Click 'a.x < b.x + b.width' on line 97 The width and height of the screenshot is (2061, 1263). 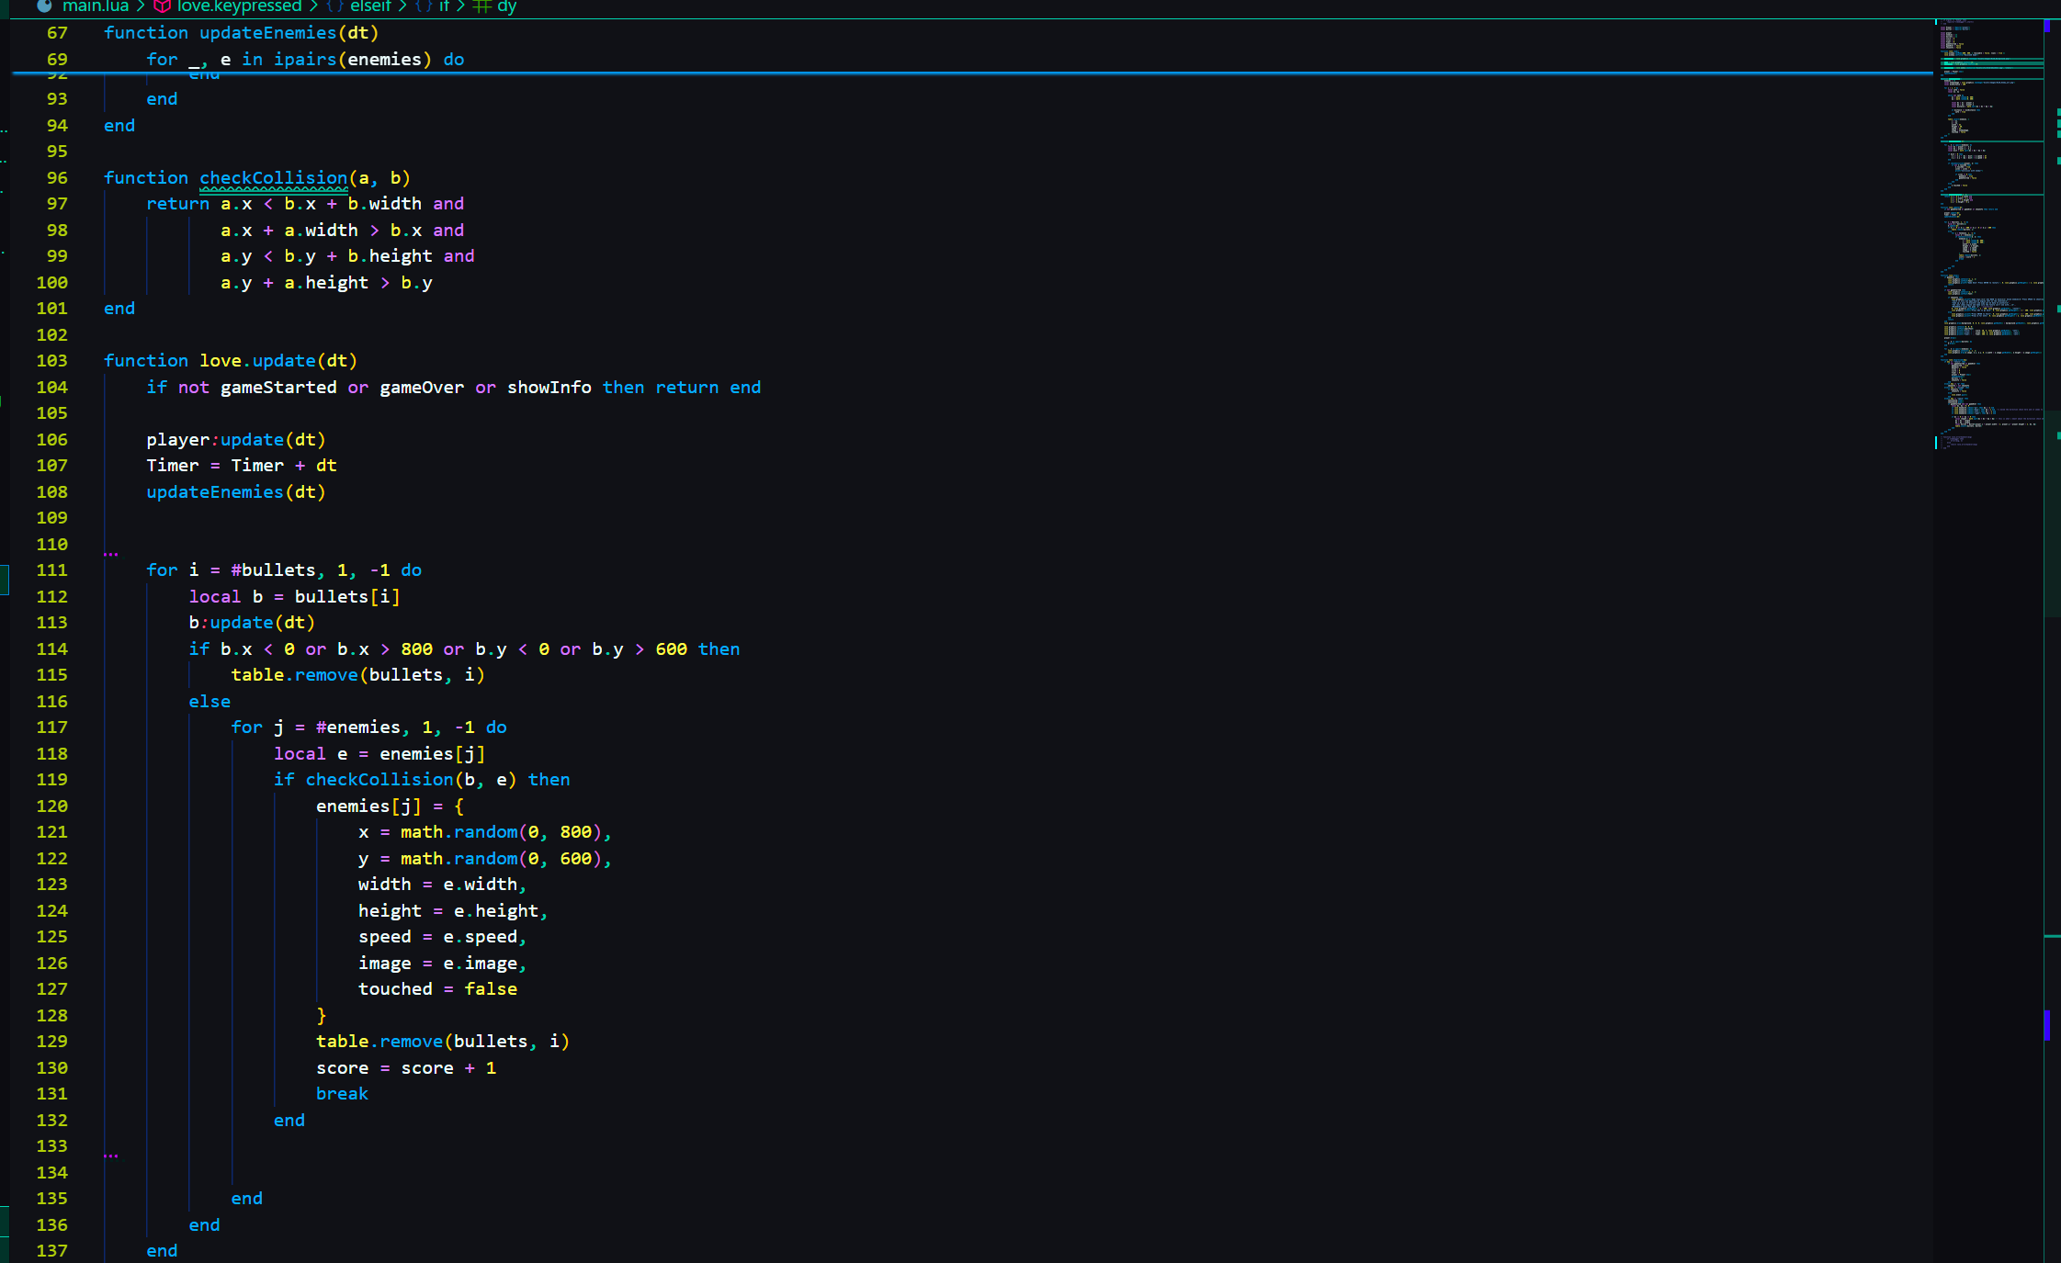point(321,204)
